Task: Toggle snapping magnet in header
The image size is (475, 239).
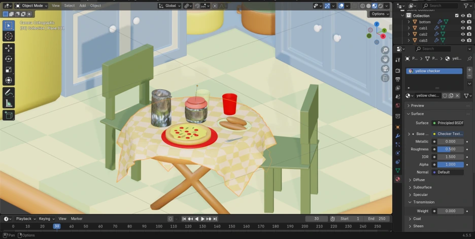Action: tap(197, 6)
